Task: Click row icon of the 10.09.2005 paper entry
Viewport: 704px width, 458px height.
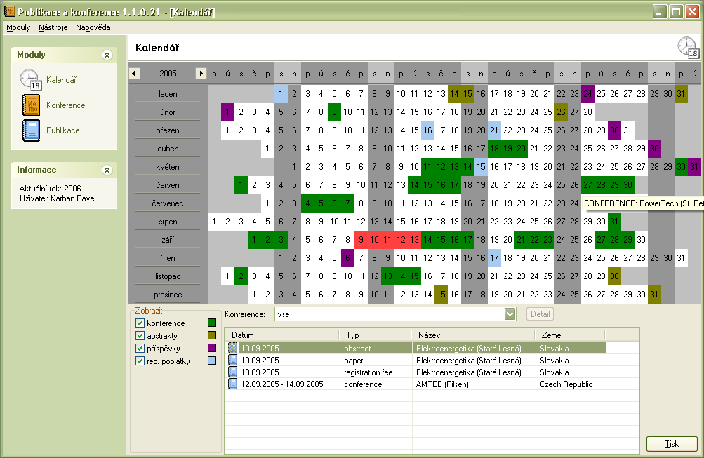Action: coord(232,361)
